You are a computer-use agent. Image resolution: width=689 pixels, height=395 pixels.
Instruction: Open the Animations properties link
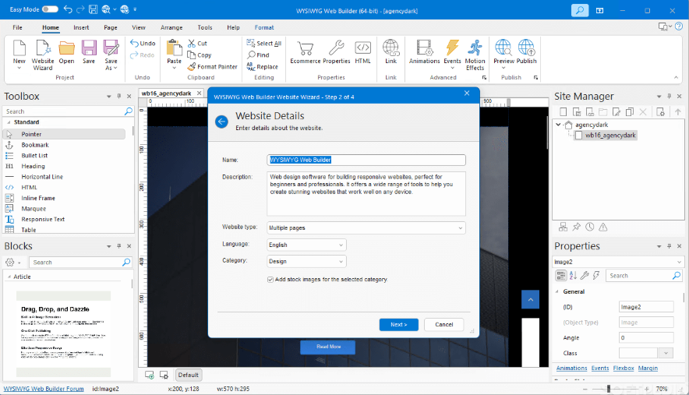(571, 369)
